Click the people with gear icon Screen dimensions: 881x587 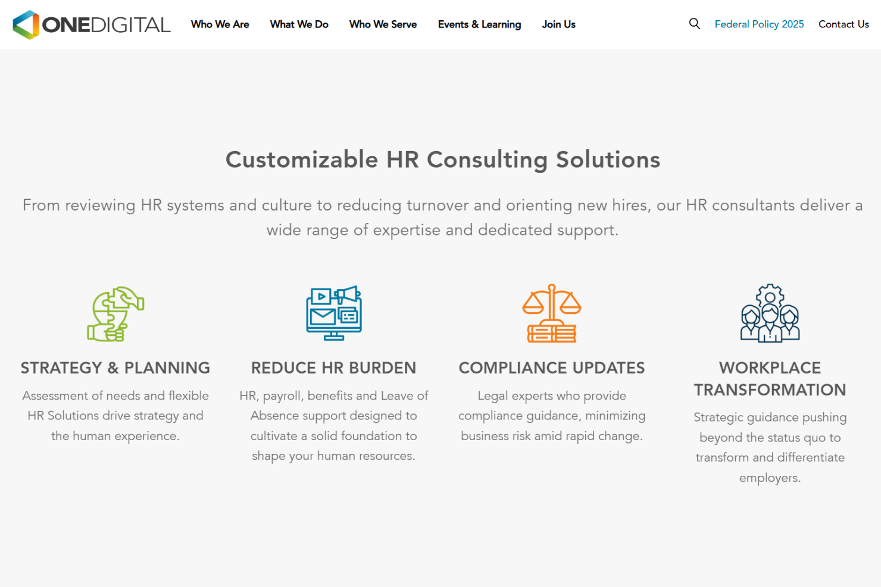point(770,313)
